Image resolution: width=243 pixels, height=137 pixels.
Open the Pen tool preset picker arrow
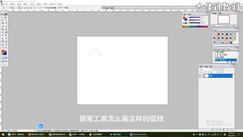(6, 8)
